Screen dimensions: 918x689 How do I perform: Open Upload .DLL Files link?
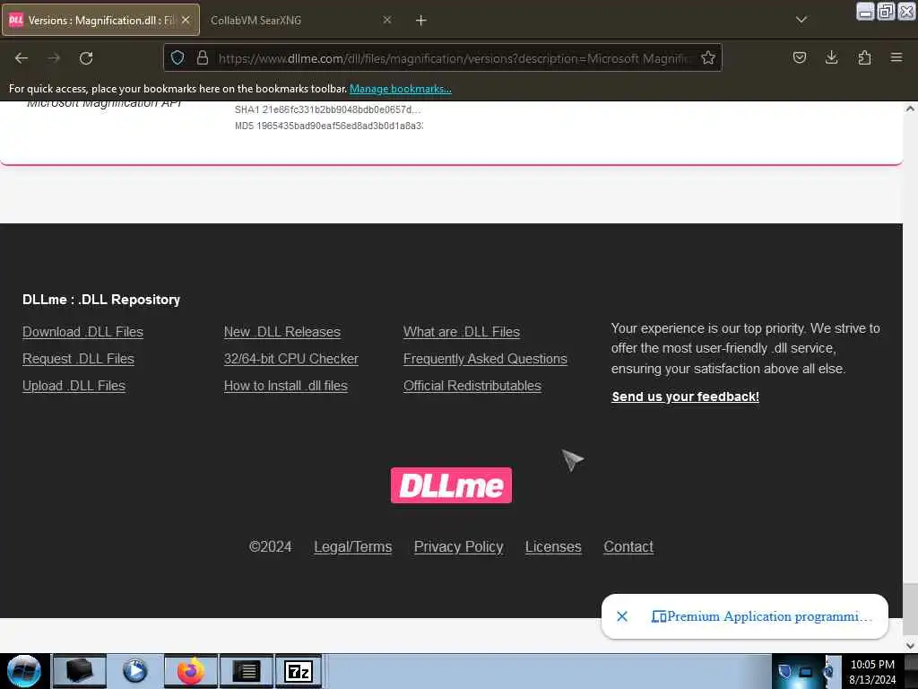(x=74, y=386)
